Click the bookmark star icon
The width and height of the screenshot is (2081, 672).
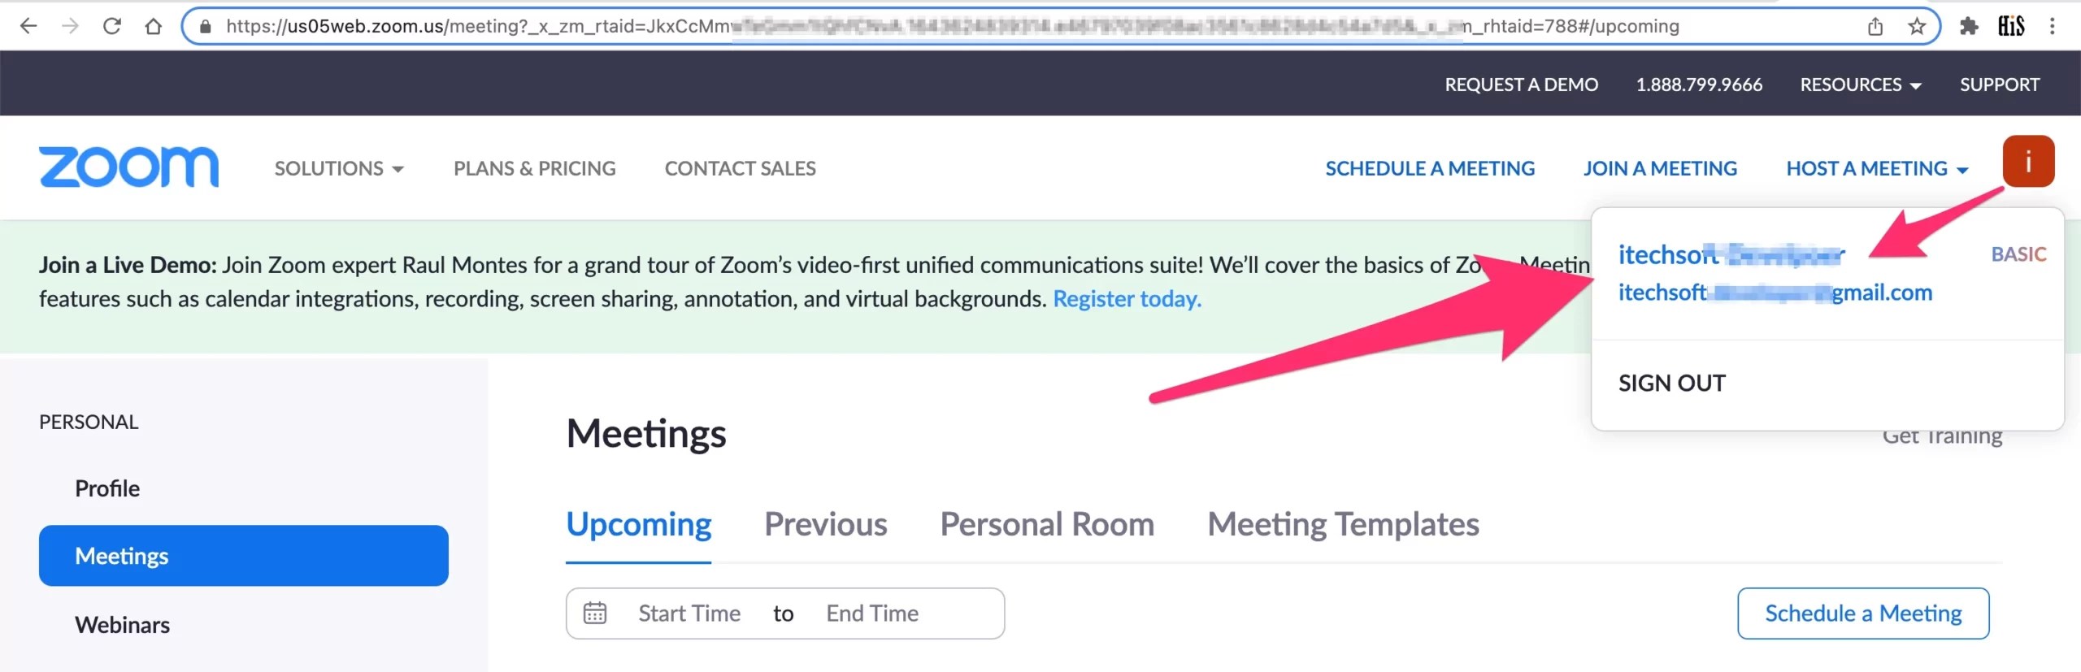(x=1918, y=25)
